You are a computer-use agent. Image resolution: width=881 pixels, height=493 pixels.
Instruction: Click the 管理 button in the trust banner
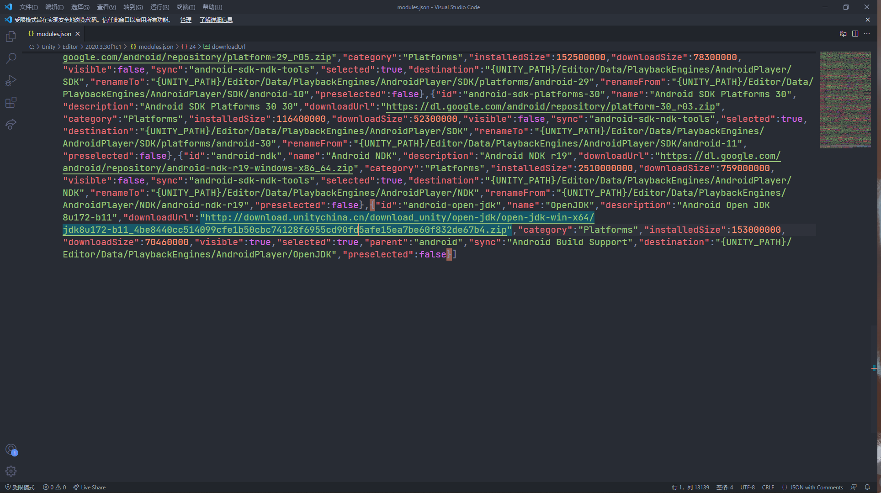(186, 20)
